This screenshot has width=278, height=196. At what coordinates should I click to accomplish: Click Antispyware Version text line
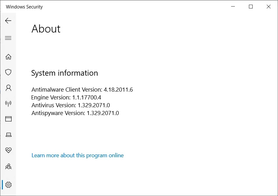(75, 113)
